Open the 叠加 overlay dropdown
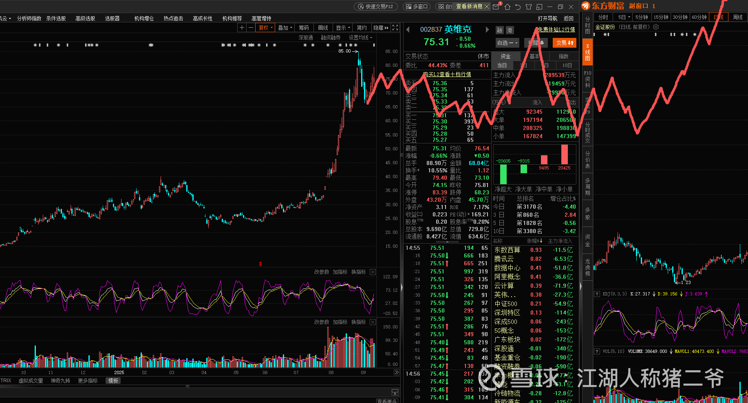748x403 pixels. coord(285,28)
